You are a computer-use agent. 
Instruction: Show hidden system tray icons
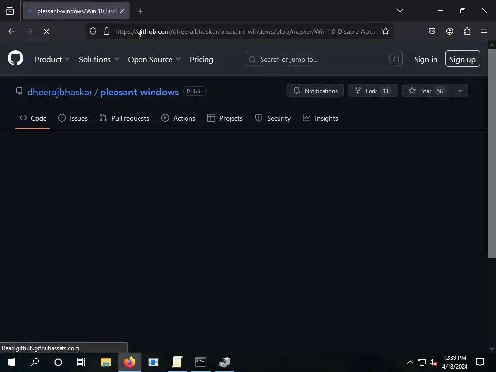pos(410,362)
